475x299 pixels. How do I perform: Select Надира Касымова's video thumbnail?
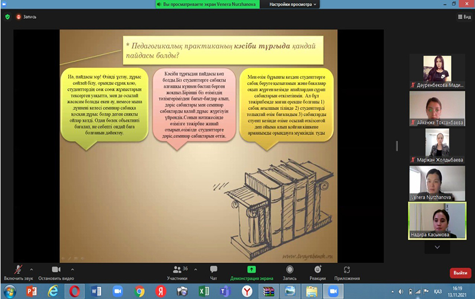437,220
